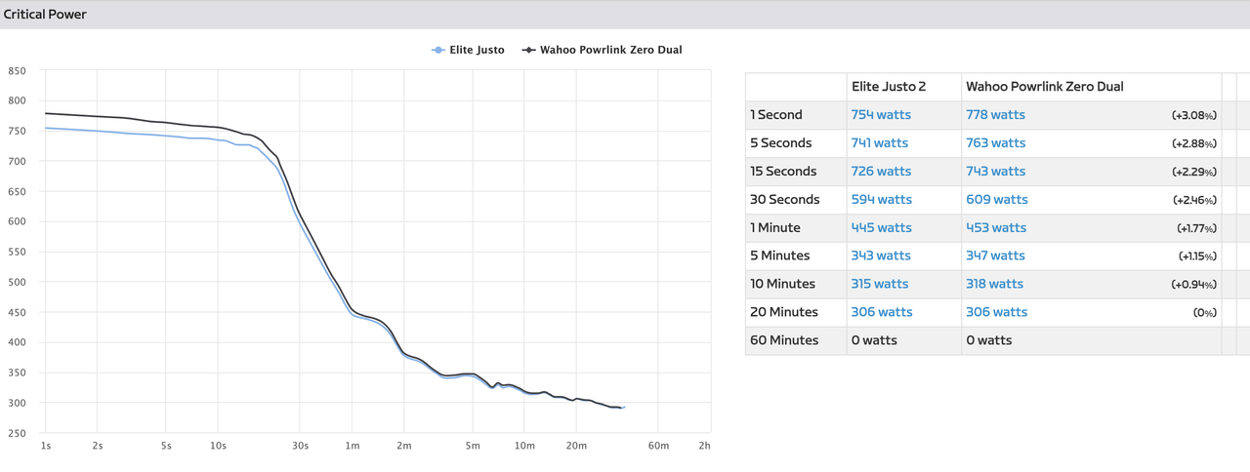This screenshot has height=472, width=1250.
Task: Select the Wahoo Powrlink Zero Dual column header
Action: (1045, 87)
